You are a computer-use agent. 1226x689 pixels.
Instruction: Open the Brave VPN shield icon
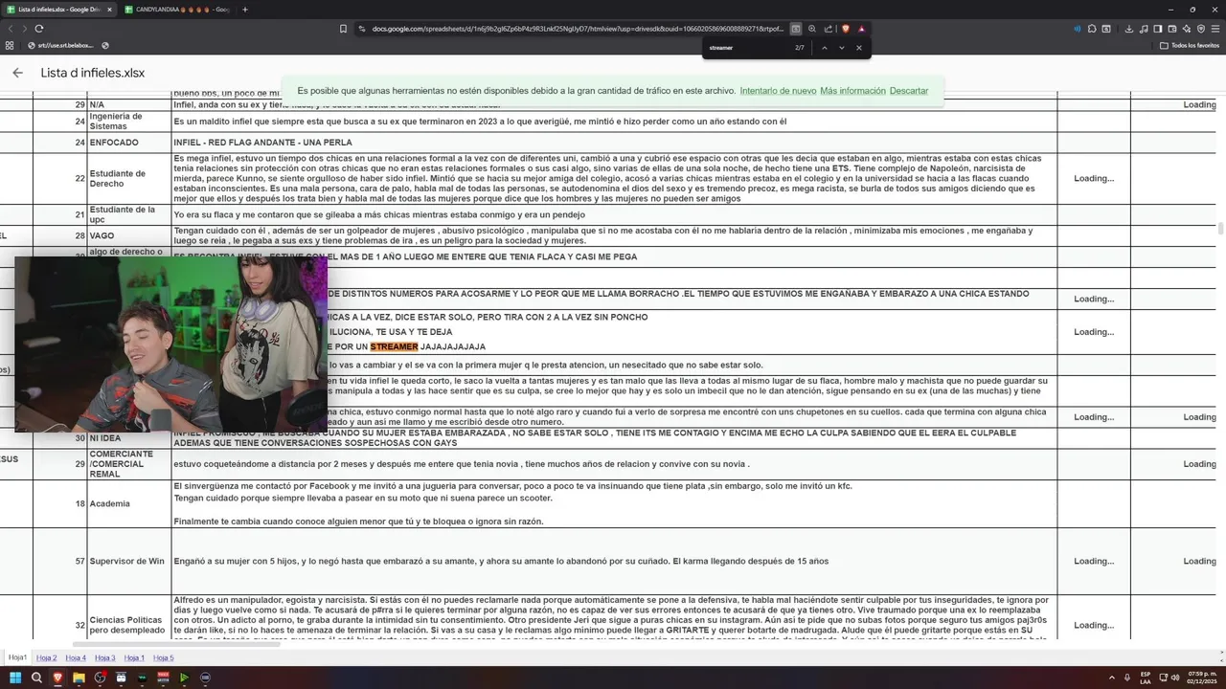point(1201,29)
